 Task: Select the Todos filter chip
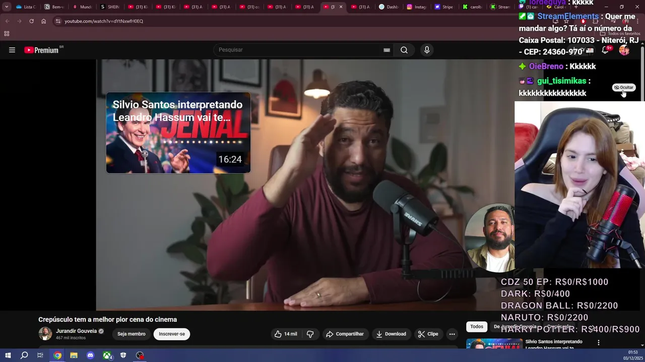[477, 327]
